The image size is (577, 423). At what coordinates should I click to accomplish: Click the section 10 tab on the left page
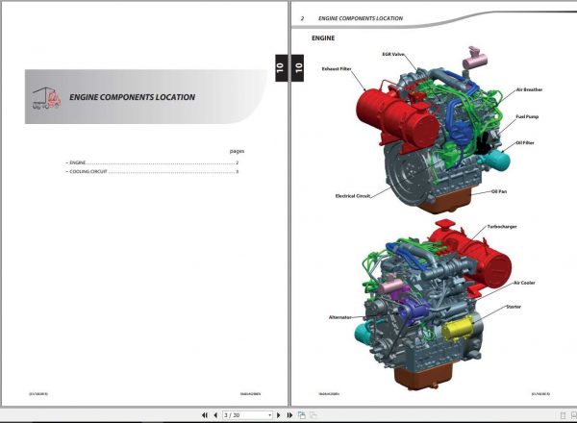pos(281,67)
